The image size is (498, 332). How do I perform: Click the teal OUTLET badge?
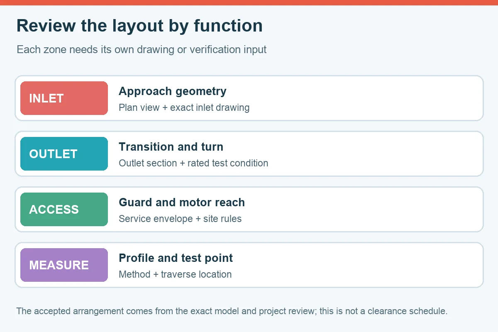64,154
